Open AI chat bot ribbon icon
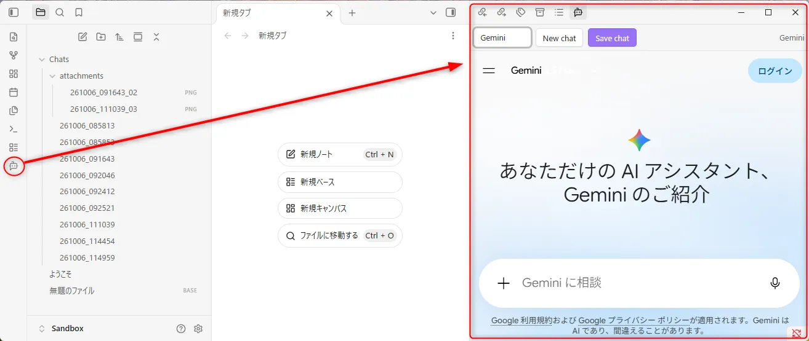The width and height of the screenshot is (809, 341). point(14,166)
